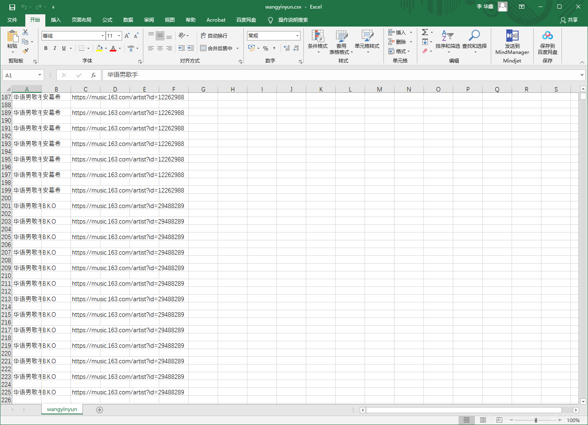
Task: Toggle middle vertical alignment
Action: 160,36
